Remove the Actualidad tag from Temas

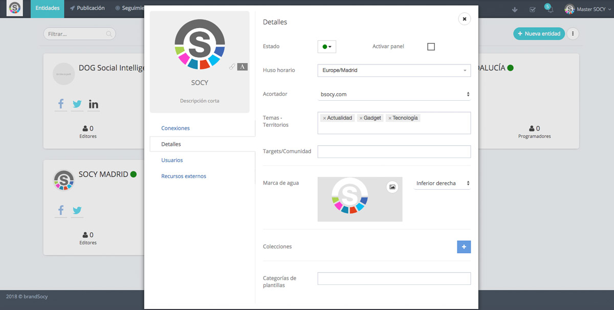tap(324, 118)
